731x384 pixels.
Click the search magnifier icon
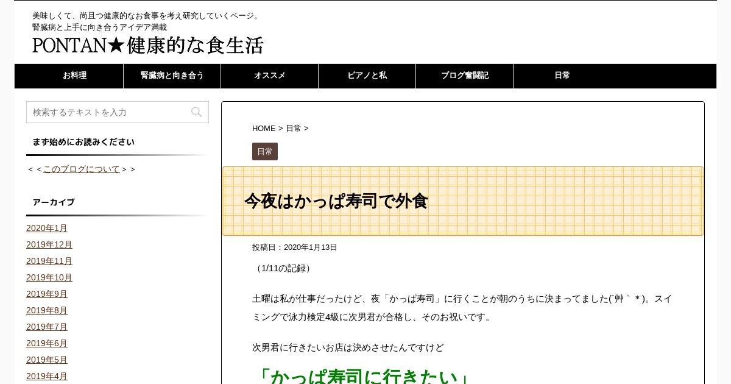(x=196, y=112)
